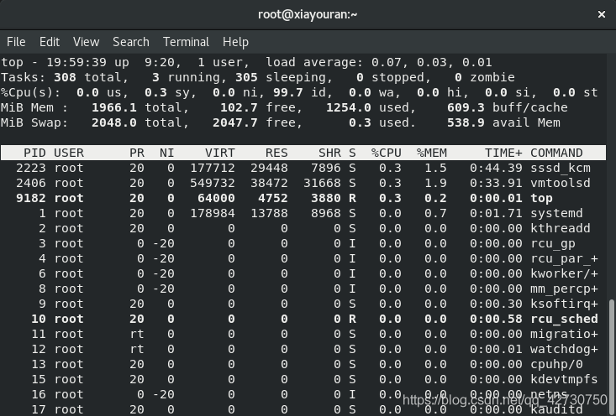Click VIRT value 549732 for vmtoolsd
Screen dimensions: 616x416
point(213,183)
